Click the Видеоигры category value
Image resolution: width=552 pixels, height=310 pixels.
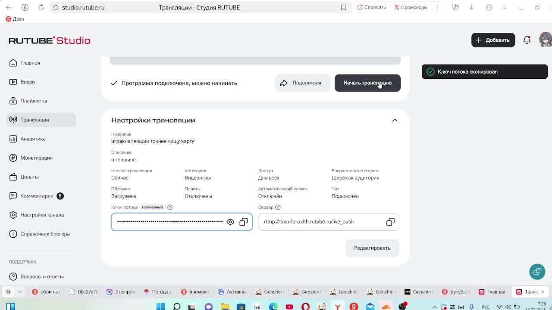[198, 178]
